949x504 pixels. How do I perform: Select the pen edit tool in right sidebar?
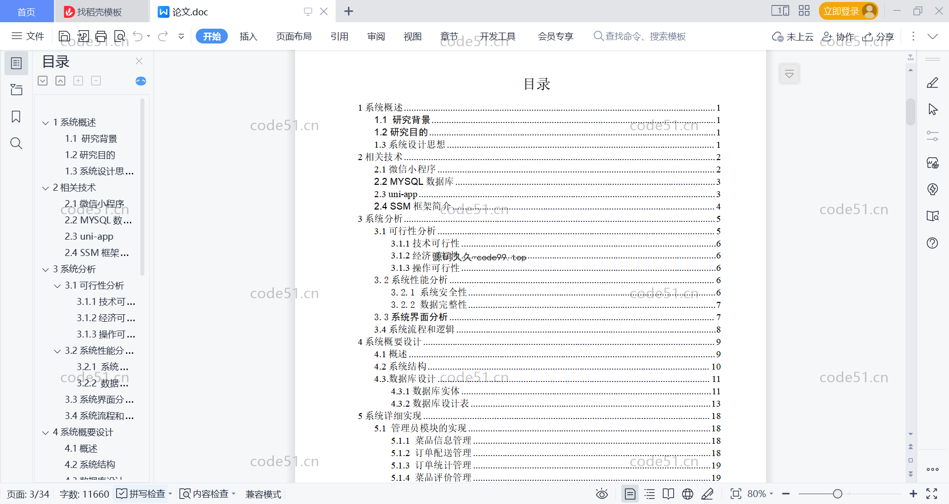tap(933, 83)
